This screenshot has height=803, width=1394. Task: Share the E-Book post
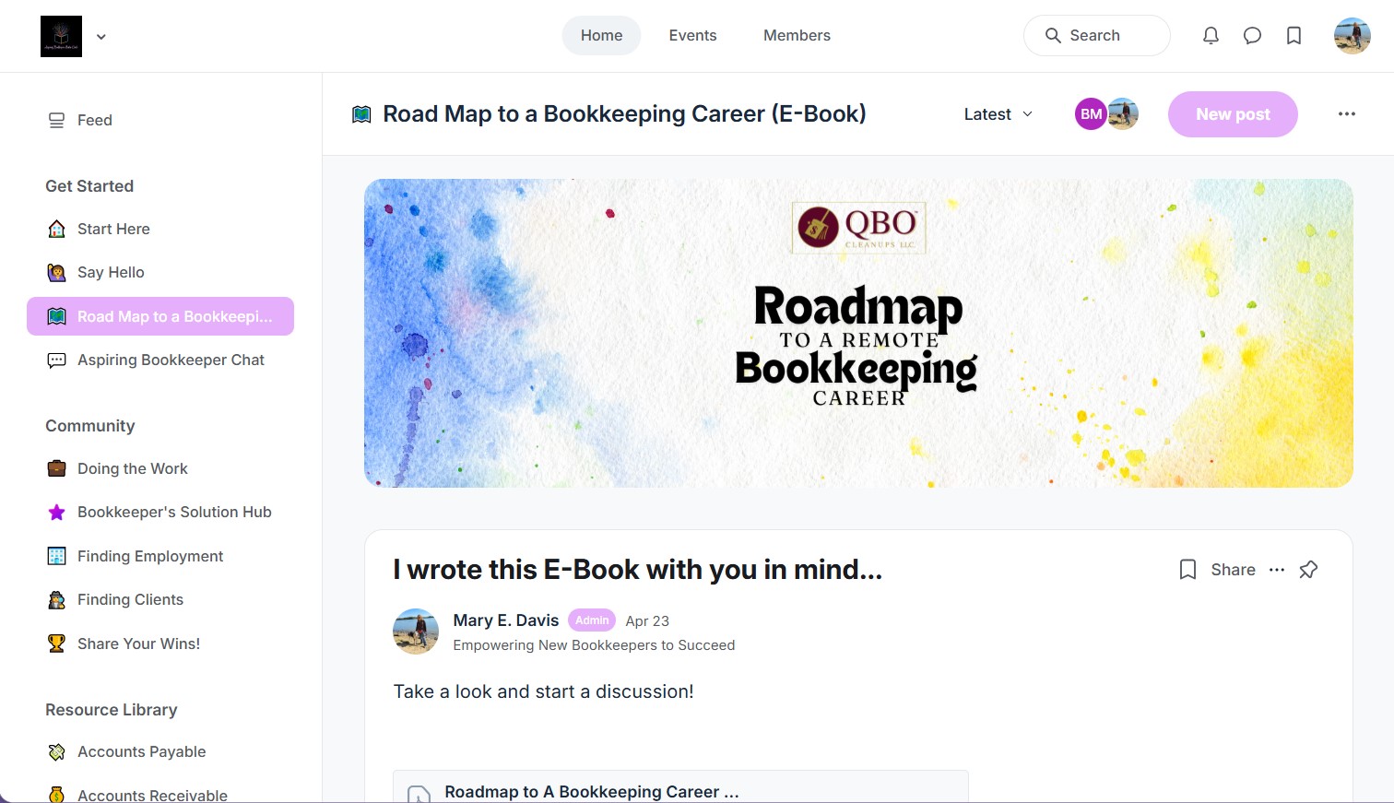point(1233,570)
